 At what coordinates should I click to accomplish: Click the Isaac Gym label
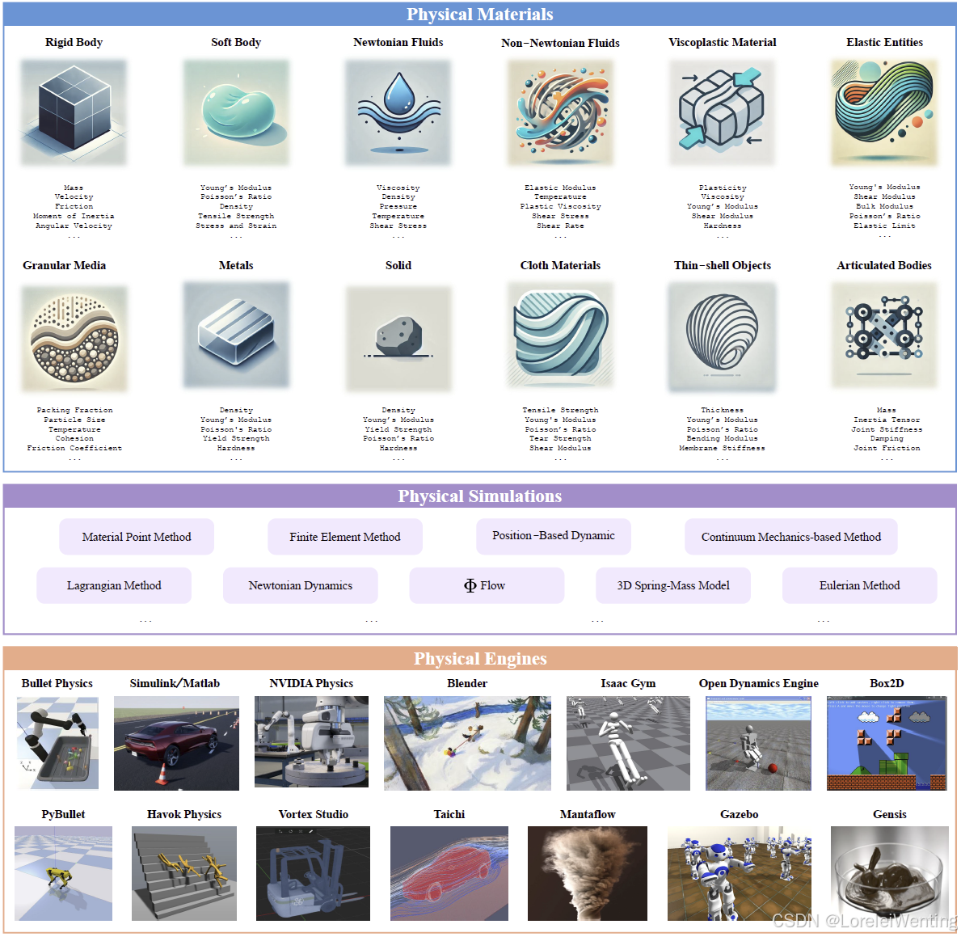(x=628, y=683)
